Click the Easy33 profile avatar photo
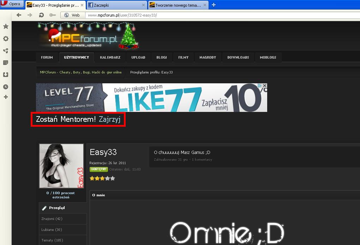Screen dimensions: 360x245 click(x=61, y=166)
